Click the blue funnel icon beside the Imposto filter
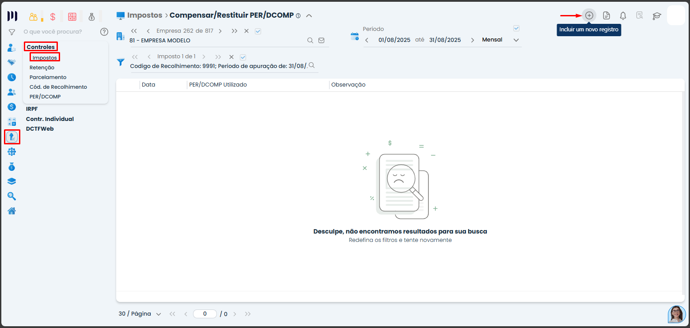 (121, 62)
